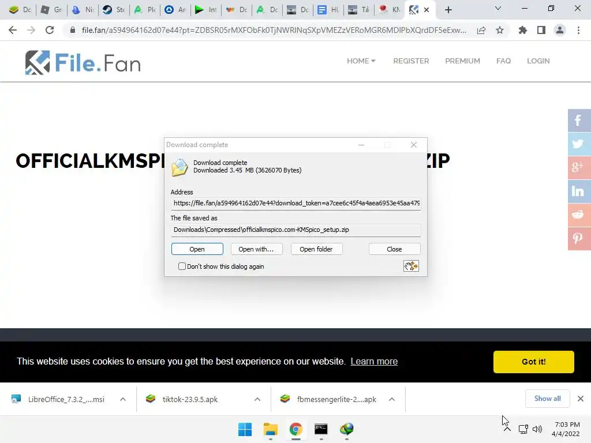The height and width of the screenshot is (443, 591).
Task: Click the File.Fan logo
Action: tap(83, 62)
